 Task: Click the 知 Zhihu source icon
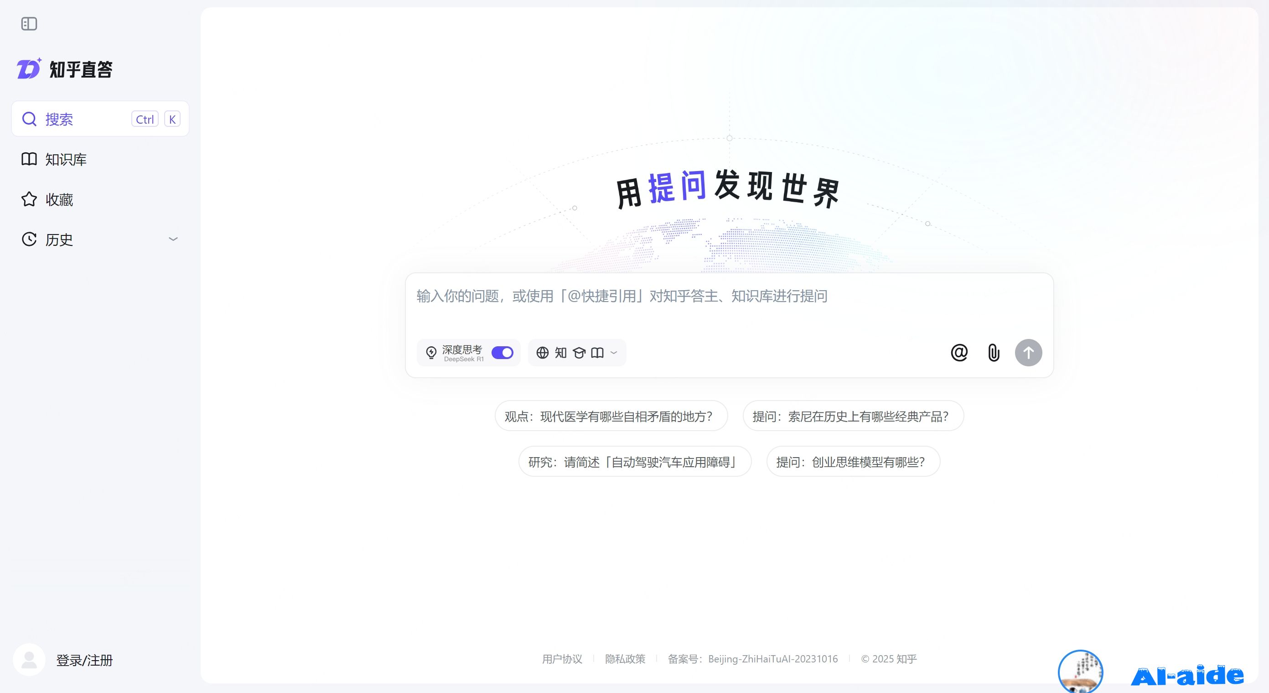[x=560, y=353]
